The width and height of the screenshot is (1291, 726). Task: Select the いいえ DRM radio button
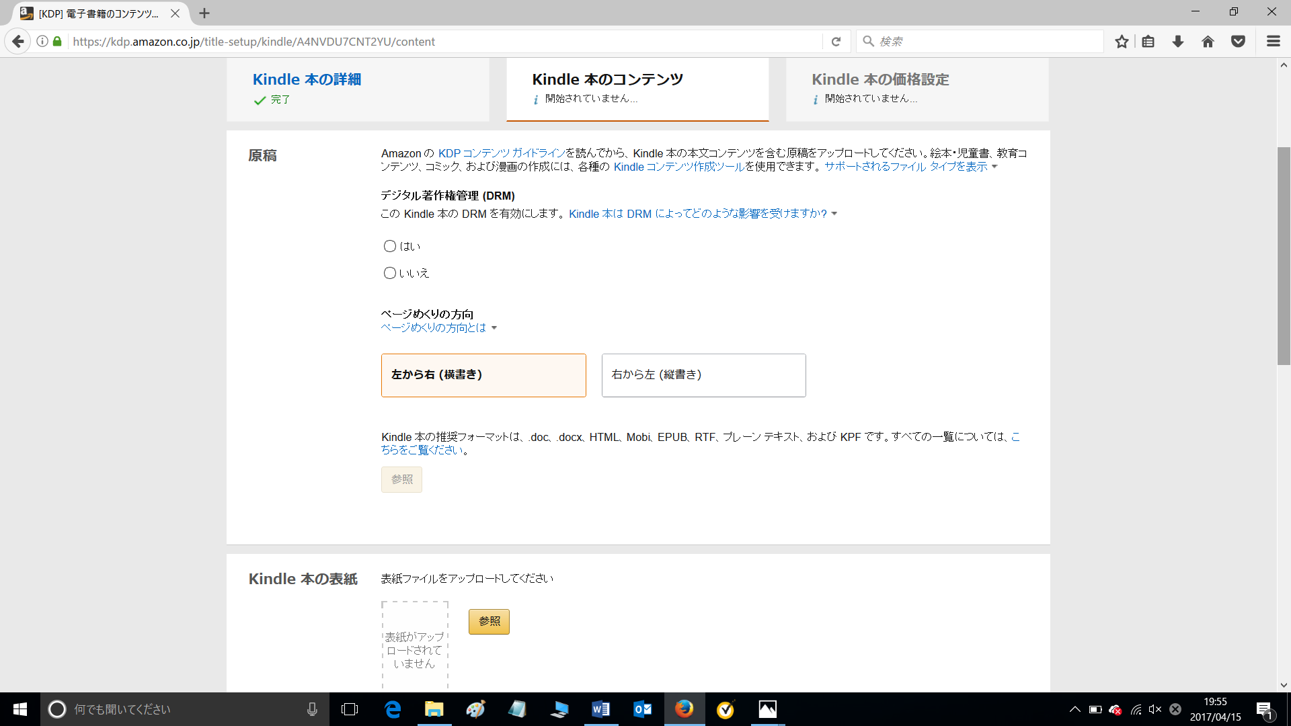click(x=390, y=273)
